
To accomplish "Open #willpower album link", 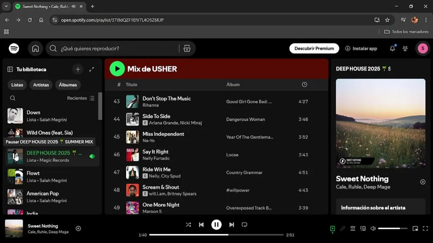I will tap(238, 190).
